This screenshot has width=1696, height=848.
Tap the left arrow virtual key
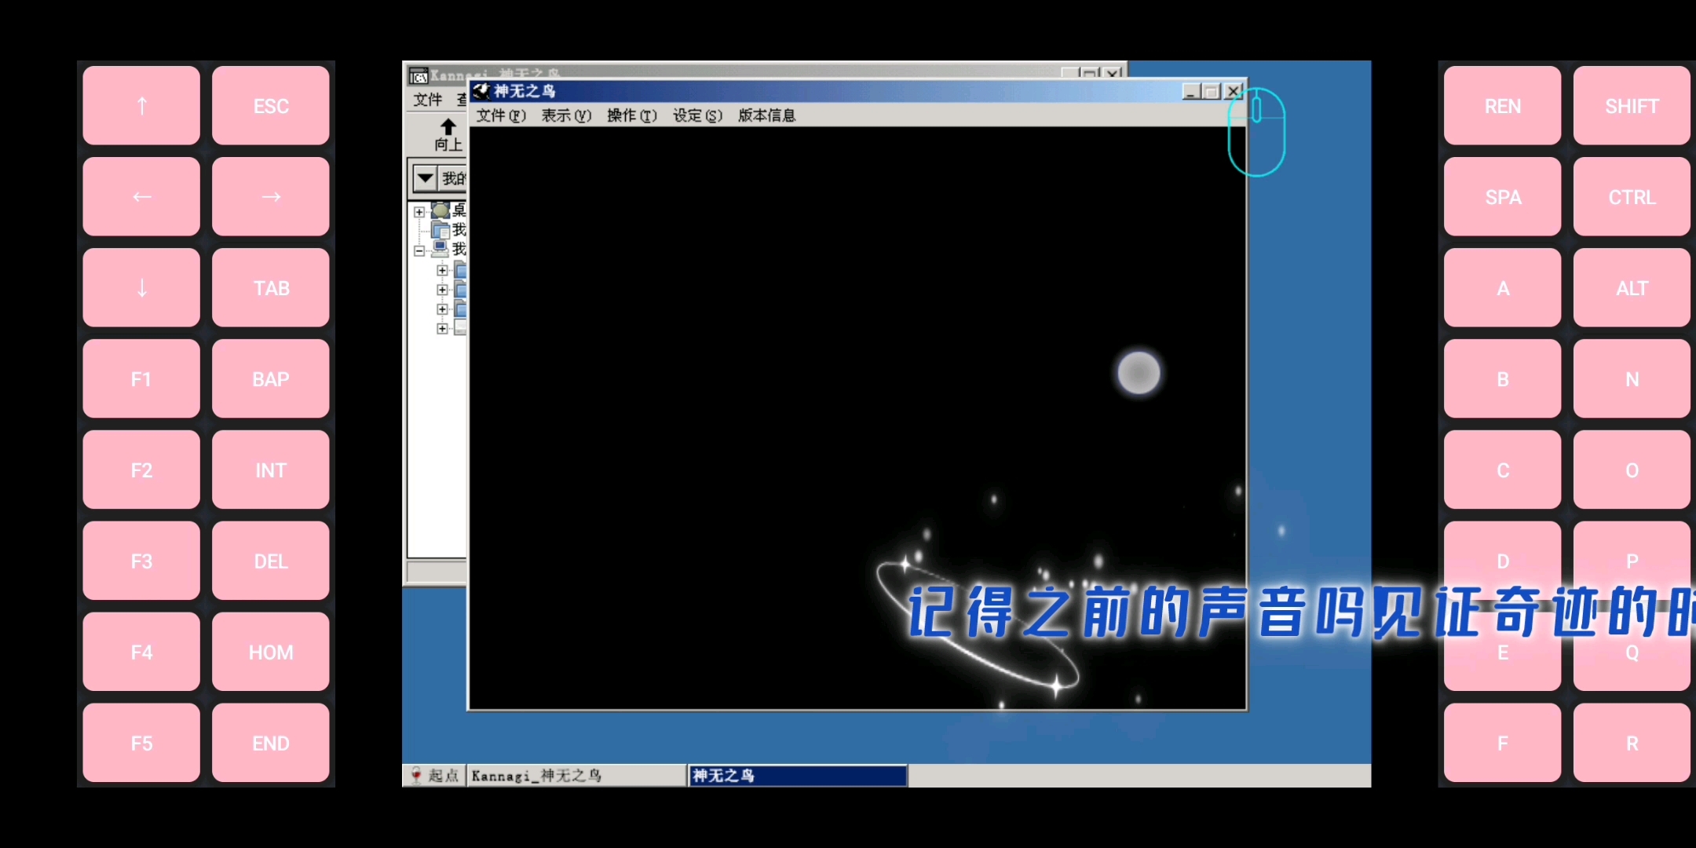(x=141, y=196)
